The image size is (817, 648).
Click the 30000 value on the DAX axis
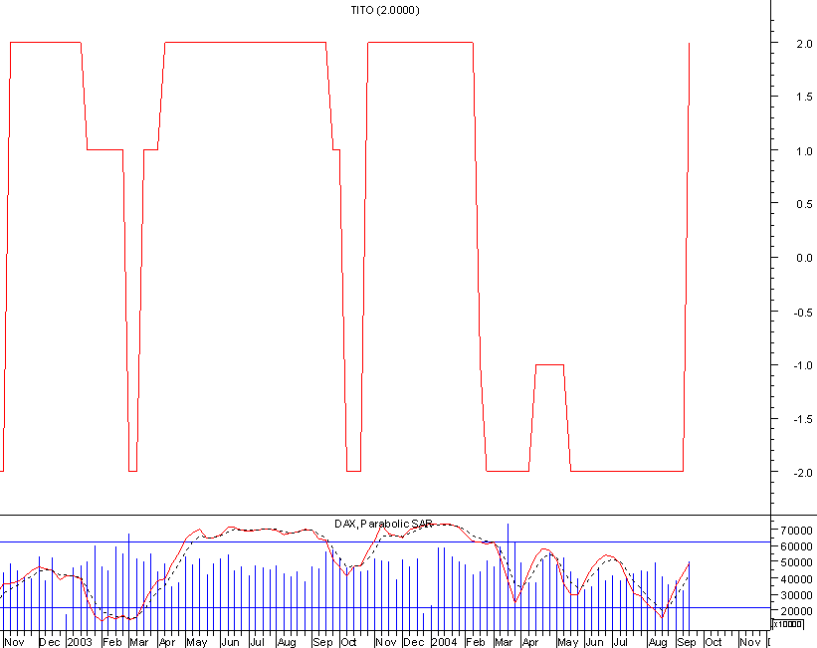(796, 595)
